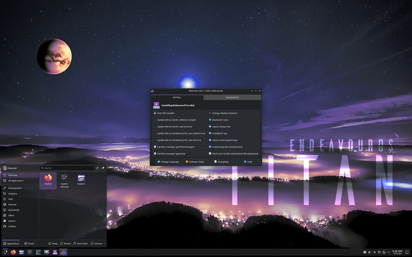
Task: Select Favorites in the launcher sidebar
Action: click(20, 175)
